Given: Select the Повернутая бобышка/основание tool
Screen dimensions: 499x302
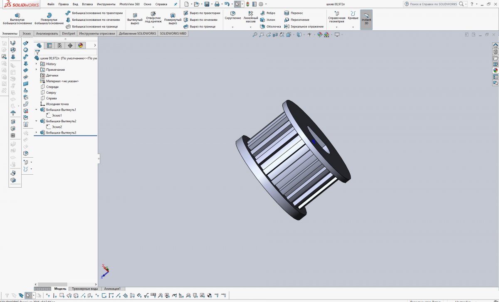Looking at the screenshot, I should point(49,18).
